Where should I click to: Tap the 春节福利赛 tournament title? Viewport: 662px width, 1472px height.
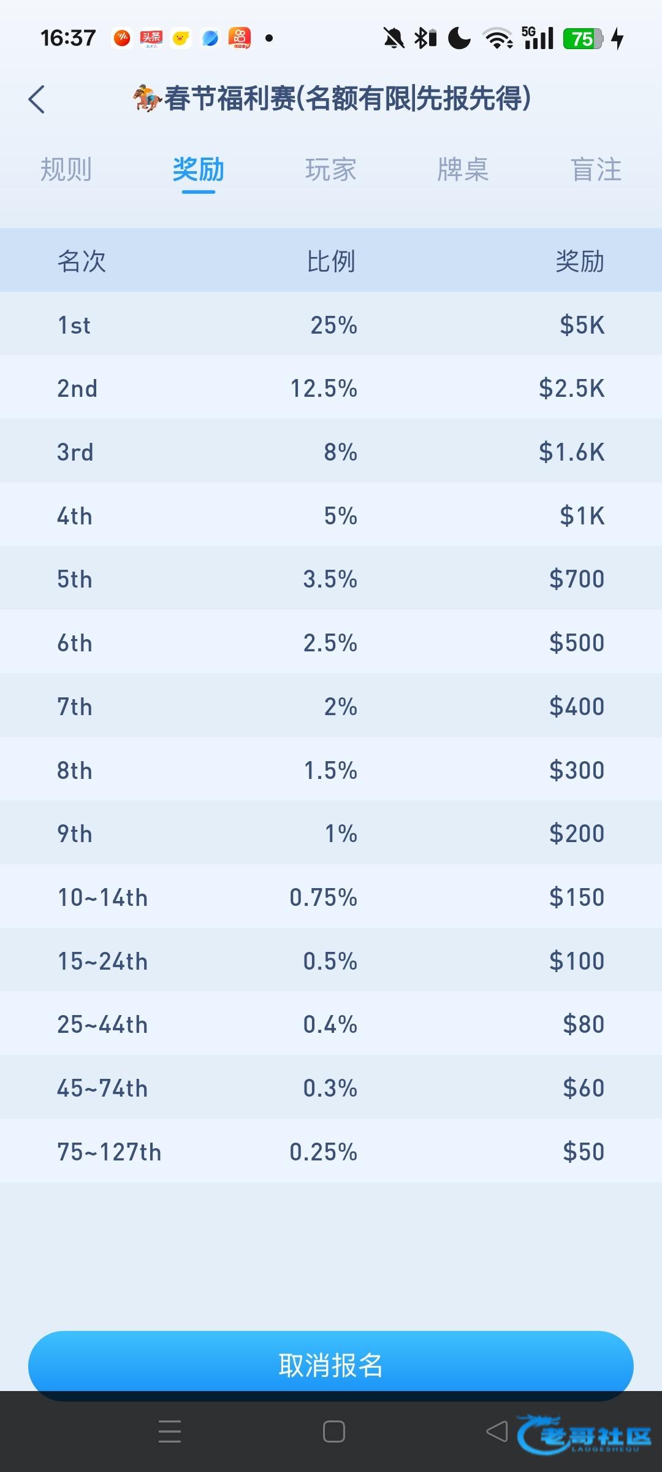pos(347,98)
